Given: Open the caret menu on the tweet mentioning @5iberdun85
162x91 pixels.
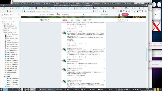Looking at the screenshot, I should [x=104, y=60].
